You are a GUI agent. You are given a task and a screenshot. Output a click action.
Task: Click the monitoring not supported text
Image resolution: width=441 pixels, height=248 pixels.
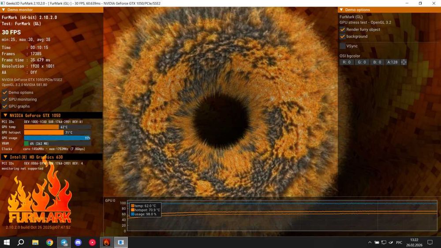click(x=22, y=169)
